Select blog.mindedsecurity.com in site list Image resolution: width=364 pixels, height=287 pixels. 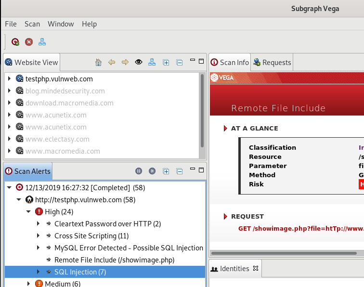pyautogui.click(x=65, y=91)
